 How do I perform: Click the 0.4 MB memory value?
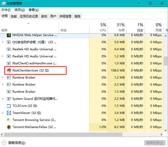(x=119, y=49)
